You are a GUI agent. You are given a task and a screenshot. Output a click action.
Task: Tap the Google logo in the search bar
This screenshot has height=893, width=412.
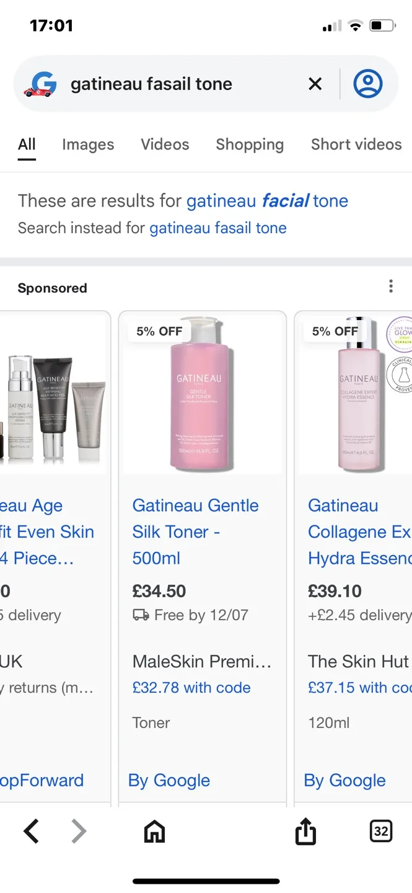point(40,84)
